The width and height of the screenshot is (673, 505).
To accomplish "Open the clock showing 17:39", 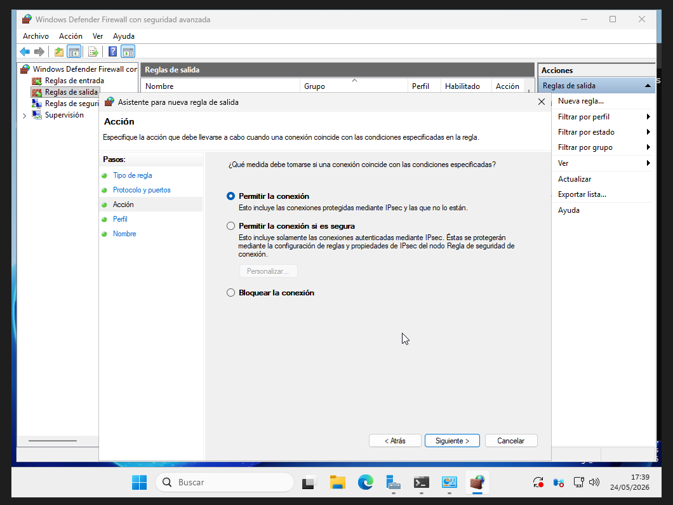I will pos(630,482).
